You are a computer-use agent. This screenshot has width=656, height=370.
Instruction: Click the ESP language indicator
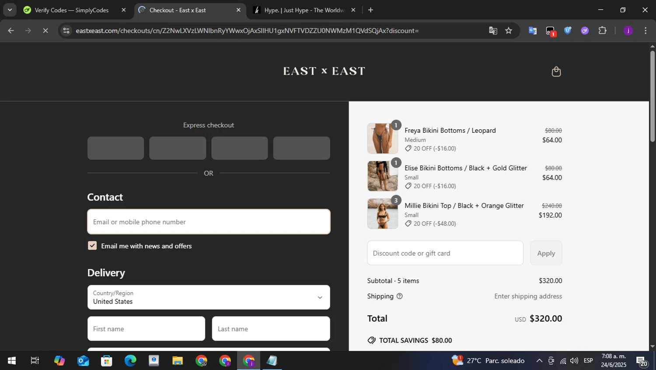pyautogui.click(x=588, y=361)
